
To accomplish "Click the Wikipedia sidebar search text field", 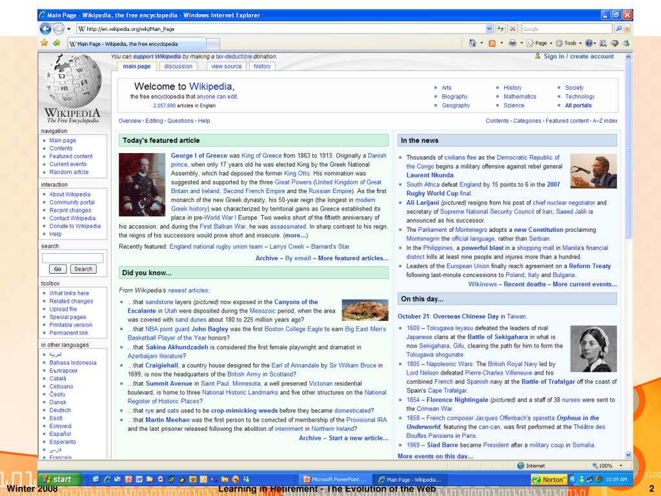I will pyautogui.click(x=72, y=258).
